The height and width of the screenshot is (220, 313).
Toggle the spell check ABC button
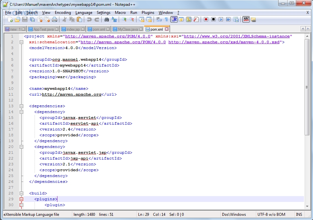pyautogui.click(x=246, y=20)
